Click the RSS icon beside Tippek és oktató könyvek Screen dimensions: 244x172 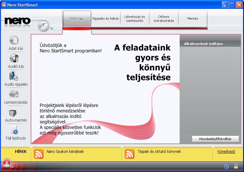click(x=130, y=154)
